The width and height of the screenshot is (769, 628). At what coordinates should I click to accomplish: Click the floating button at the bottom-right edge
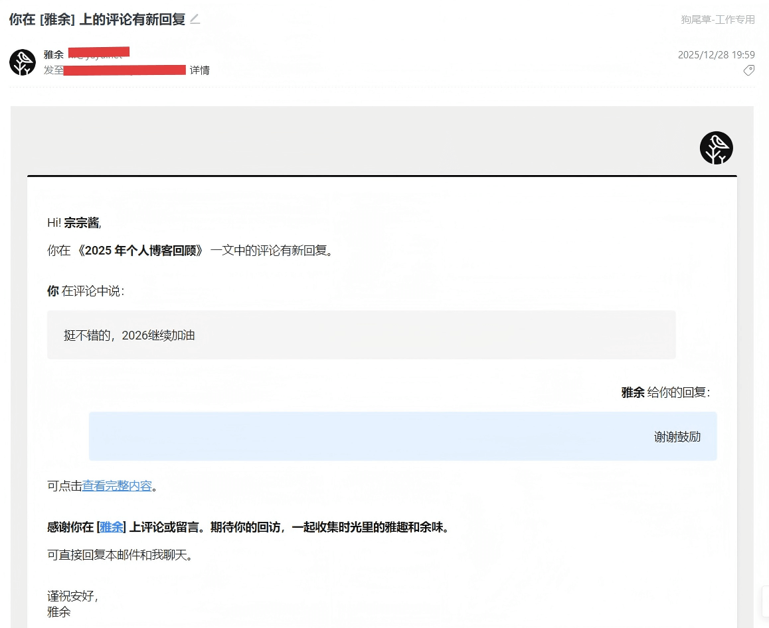(x=764, y=602)
